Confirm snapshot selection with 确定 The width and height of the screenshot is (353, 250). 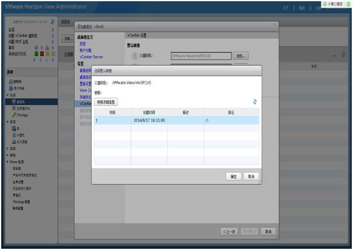(234, 176)
